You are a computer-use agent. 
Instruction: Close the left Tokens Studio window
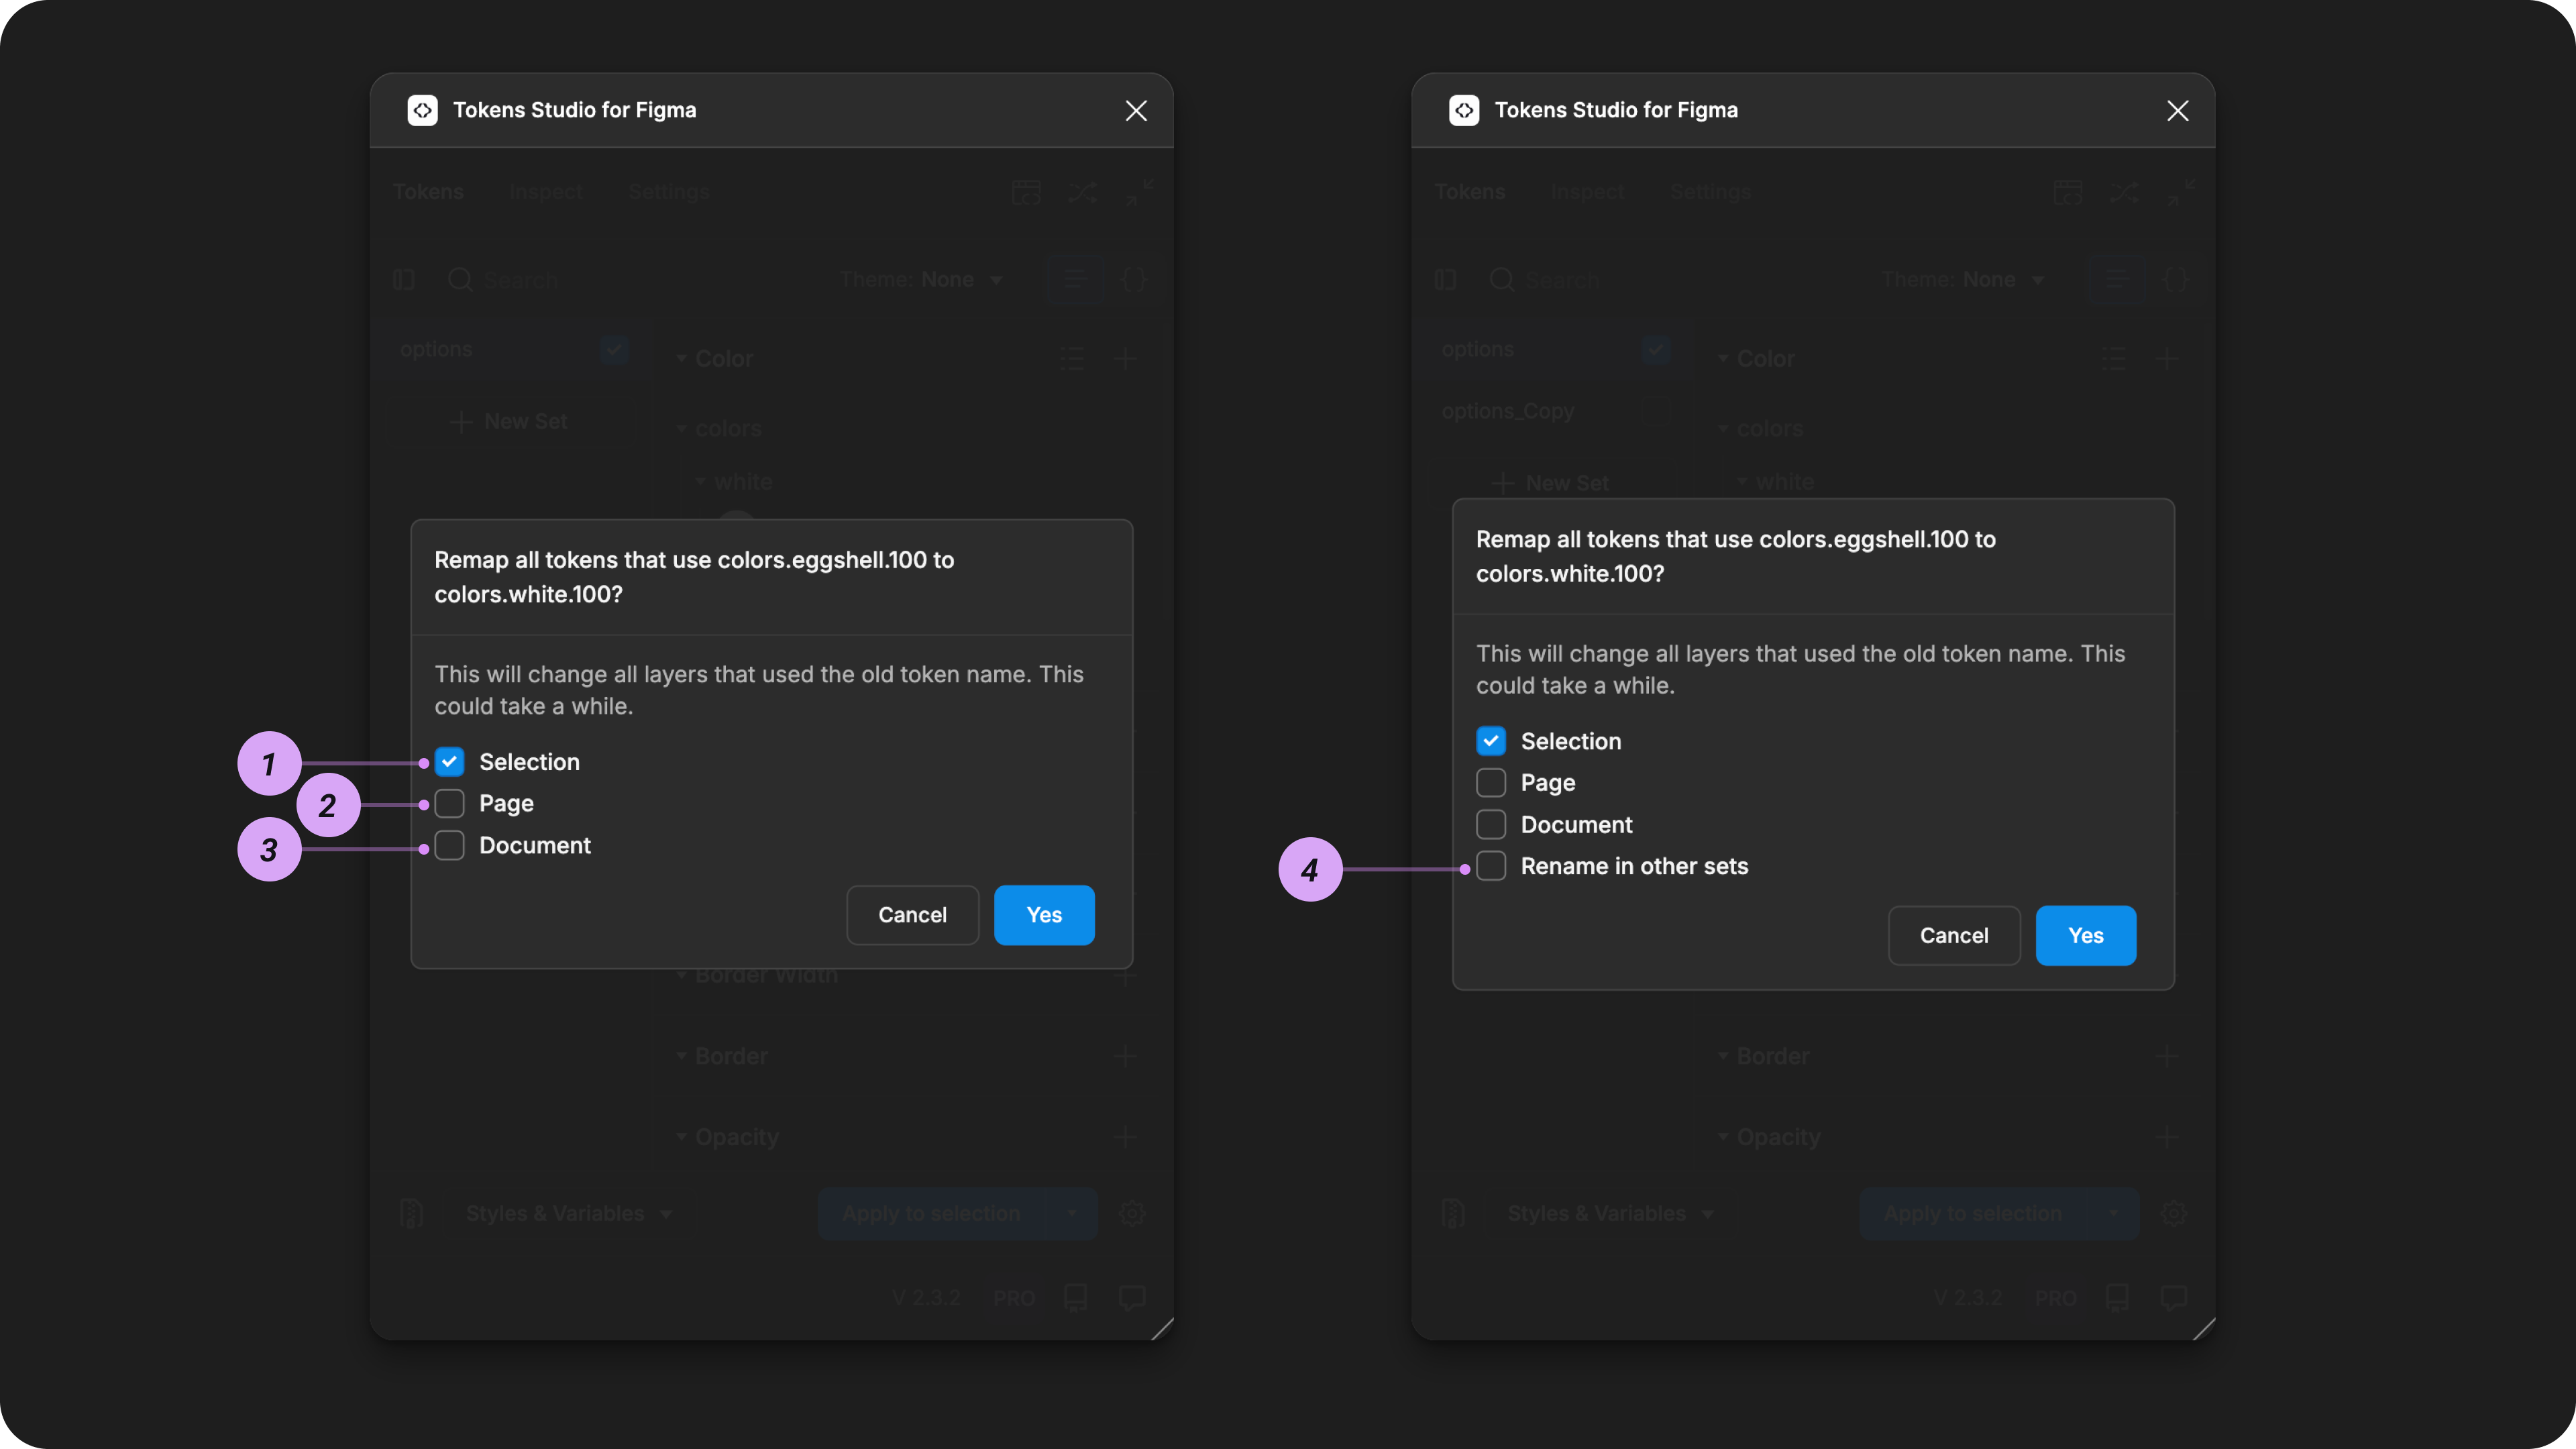point(1136,111)
